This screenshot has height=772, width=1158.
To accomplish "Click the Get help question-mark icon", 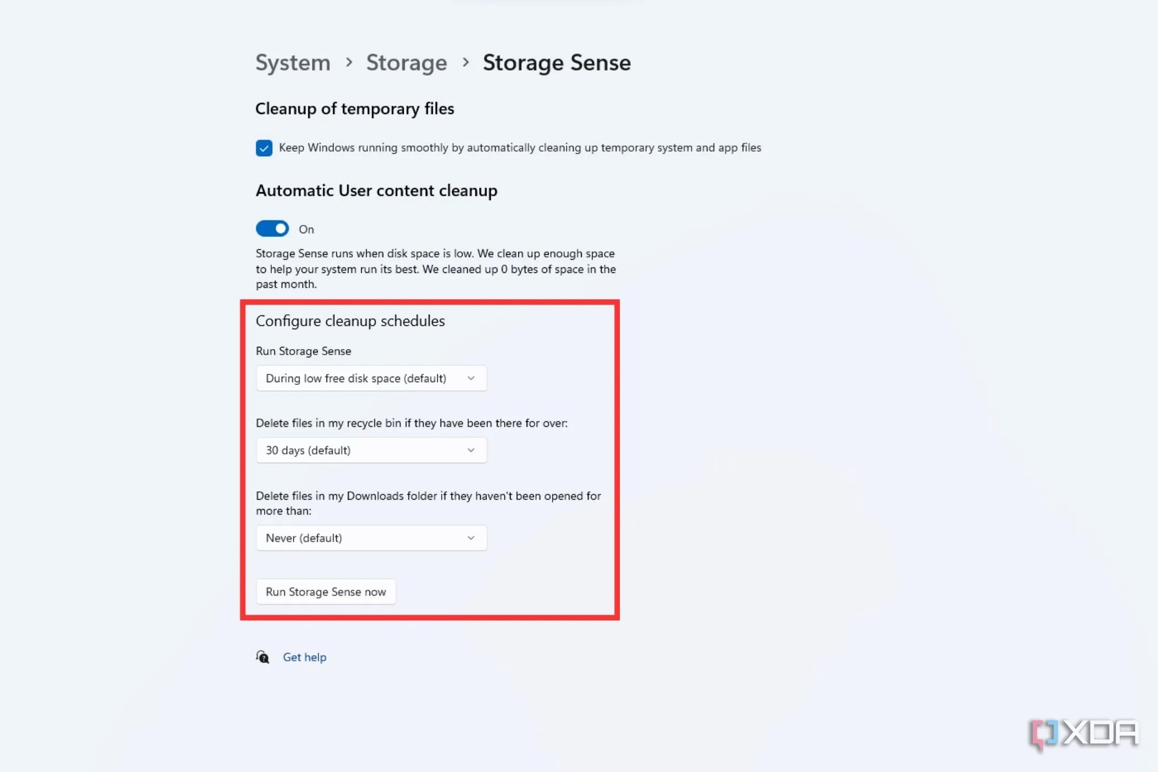I will click(262, 657).
